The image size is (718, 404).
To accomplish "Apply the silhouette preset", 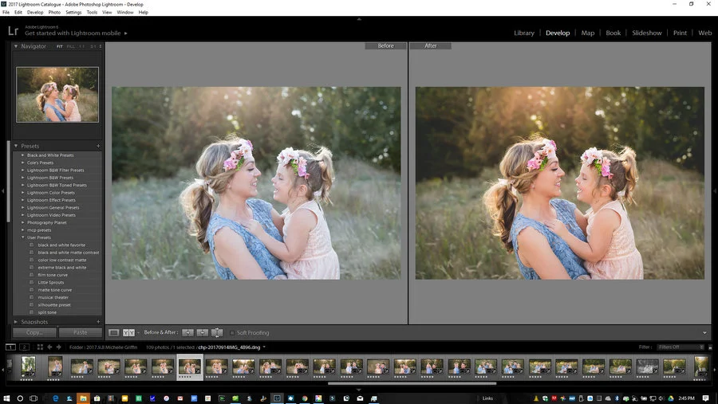I will coord(54,305).
